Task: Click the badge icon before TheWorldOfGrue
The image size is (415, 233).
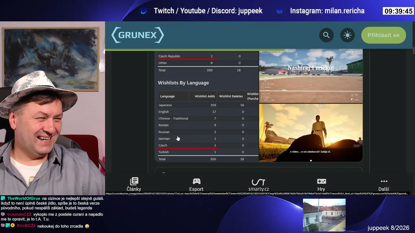Action: click(x=3, y=198)
